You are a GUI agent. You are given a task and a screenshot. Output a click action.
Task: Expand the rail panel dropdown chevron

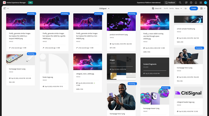pos(8,8)
